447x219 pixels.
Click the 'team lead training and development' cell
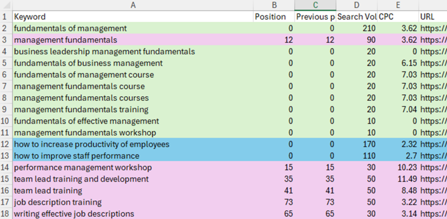[133, 179]
